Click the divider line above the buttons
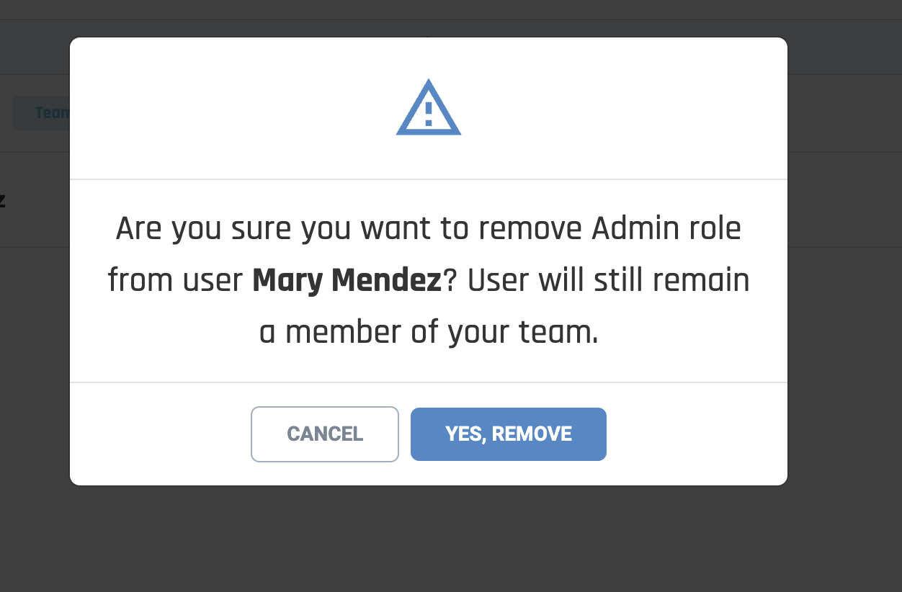The image size is (902, 592). pyautogui.click(x=429, y=382)
